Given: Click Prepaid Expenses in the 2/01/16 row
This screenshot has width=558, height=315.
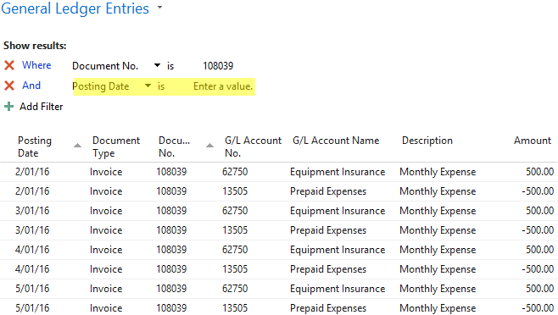Looking at the screenshot, I should point(328,191).
